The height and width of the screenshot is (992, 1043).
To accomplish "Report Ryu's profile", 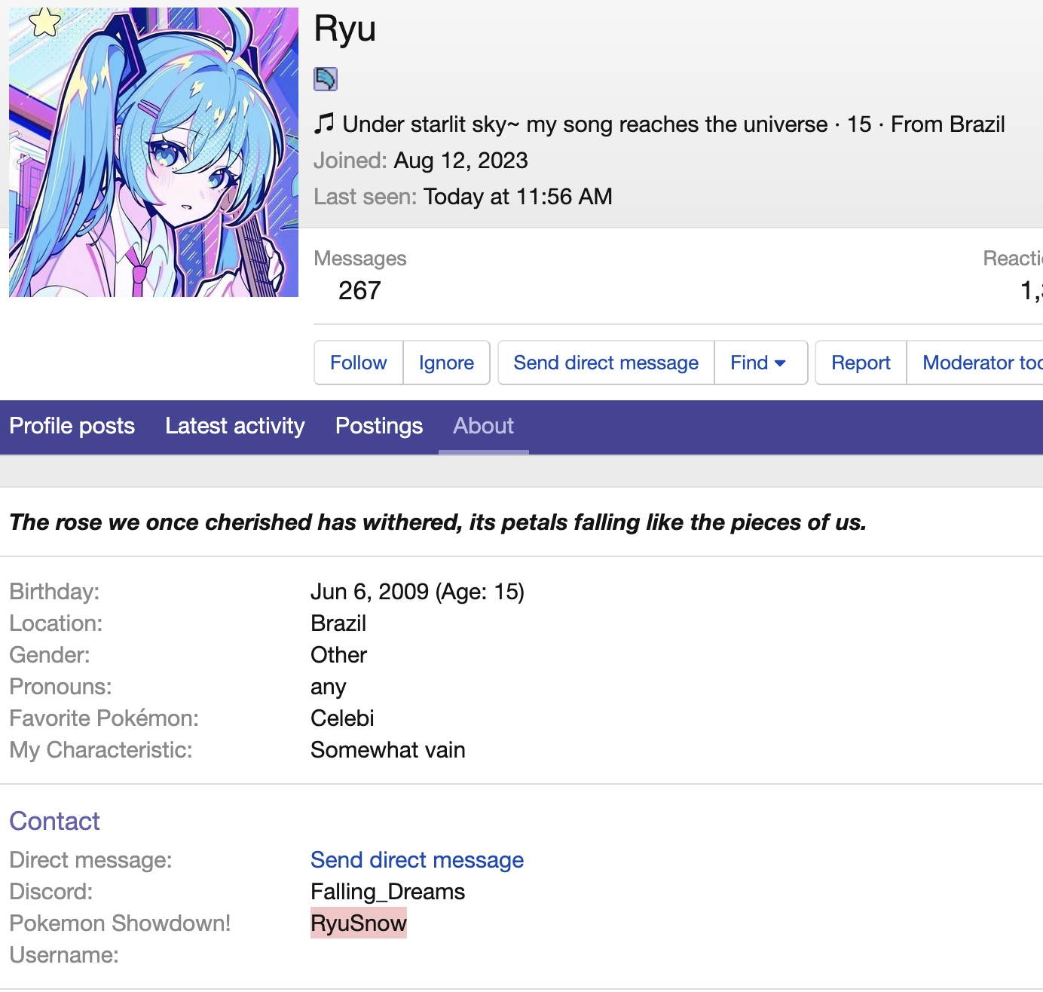I will coord(860,363).
